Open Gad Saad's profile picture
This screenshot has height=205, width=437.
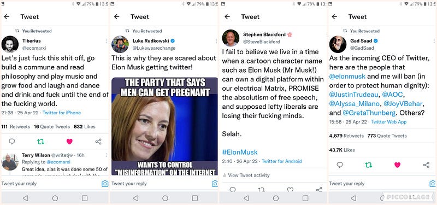click(338, 44)
